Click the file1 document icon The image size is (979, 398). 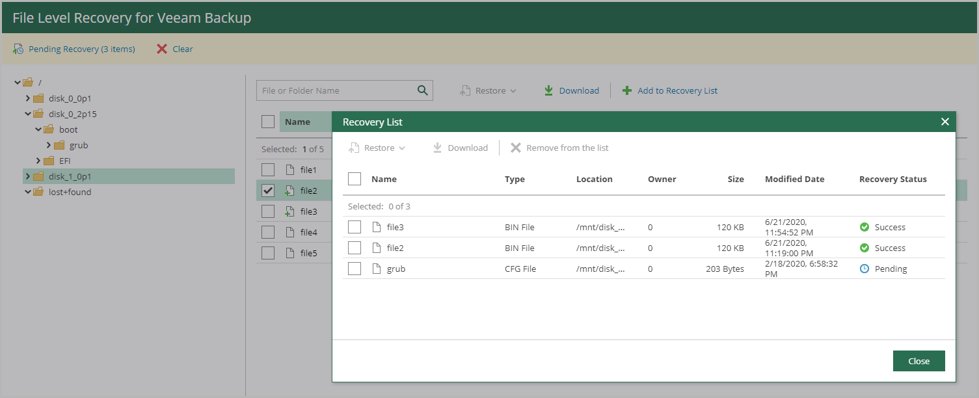tap(290, 170)
